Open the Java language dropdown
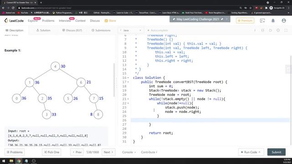The image size is (292, 164). coord(131,31)
